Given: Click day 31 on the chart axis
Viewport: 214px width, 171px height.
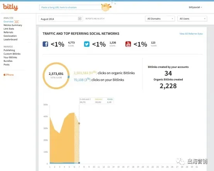Looking at the screenshot, I should 197,167.
